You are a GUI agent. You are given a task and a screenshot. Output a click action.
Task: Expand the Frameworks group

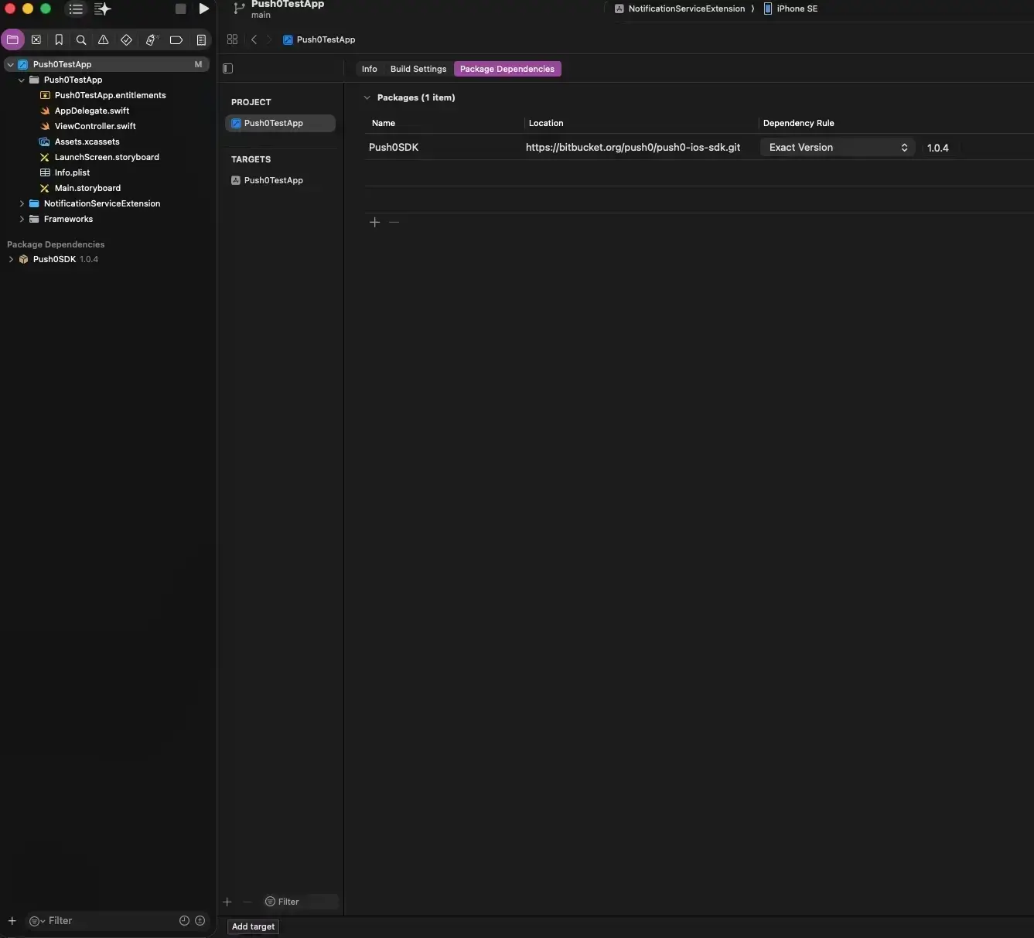click(22, 219)
